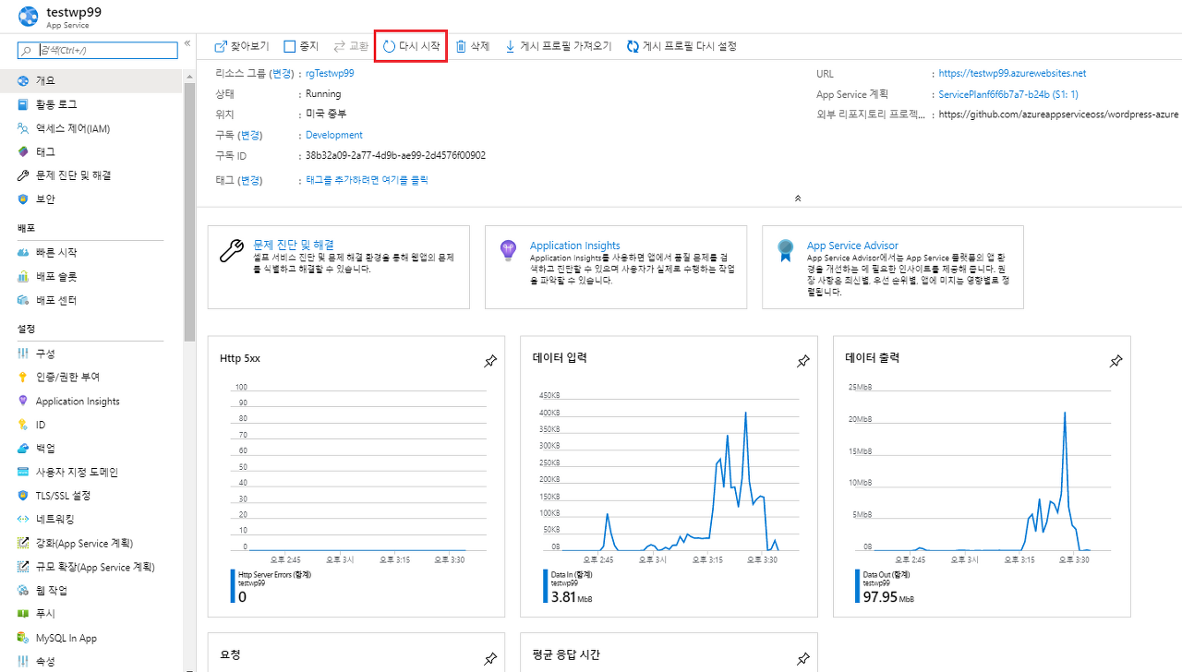The width and height of the screenshot is (1182, 672).
Task: Click the 교환 swap arrows icon
Action: tap(339, 46)
